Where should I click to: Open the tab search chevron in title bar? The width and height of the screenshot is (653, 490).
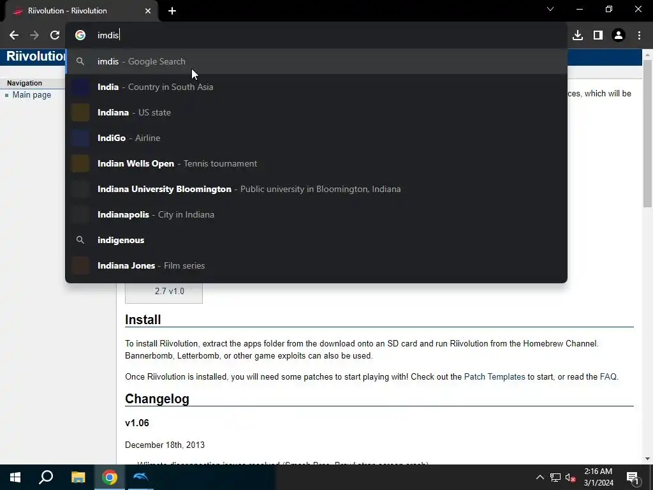[550, 9]
